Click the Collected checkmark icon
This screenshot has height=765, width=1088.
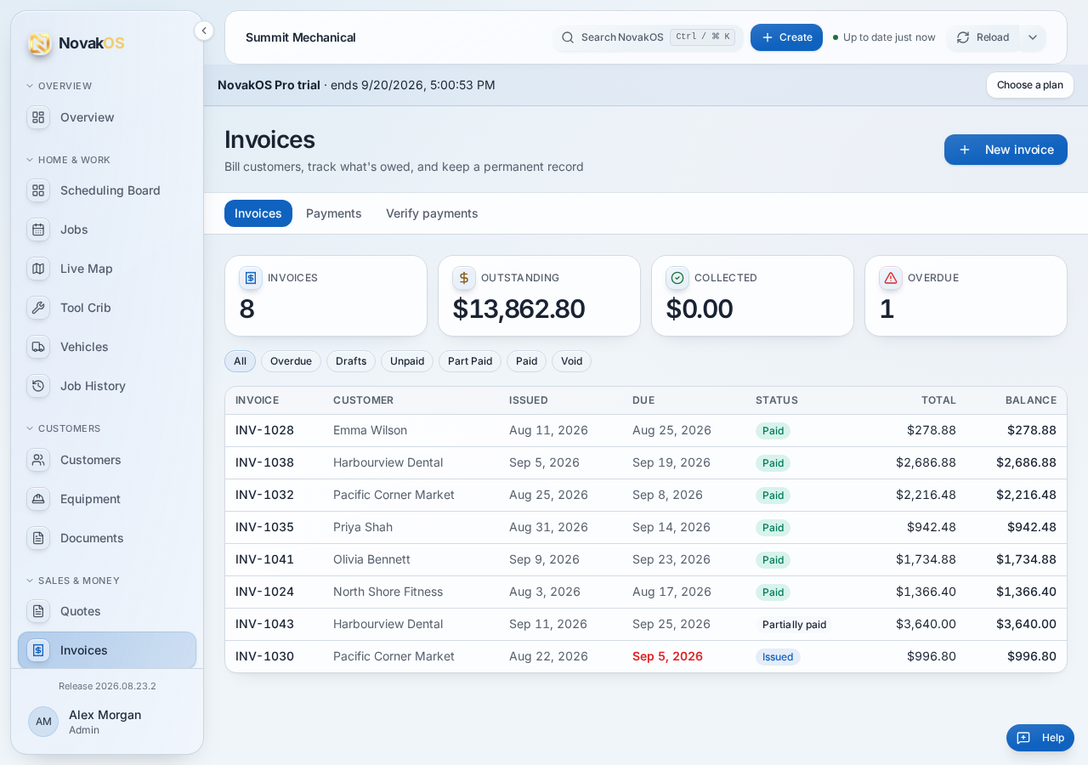pyautogui.click(x=677, y=278)
